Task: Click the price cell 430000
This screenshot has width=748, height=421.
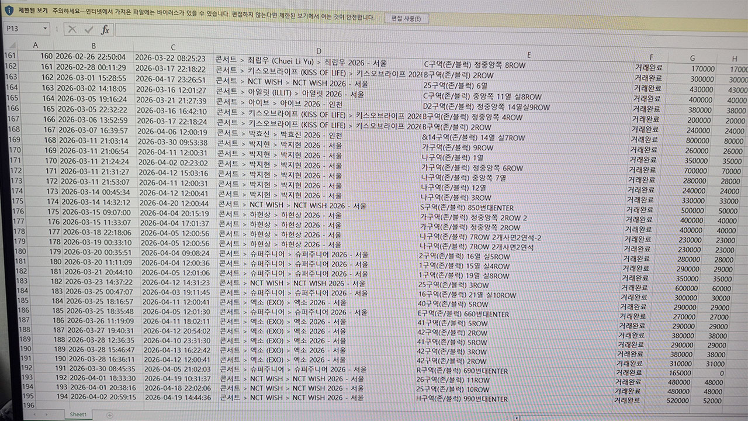Action: click(x=701, y=89)
